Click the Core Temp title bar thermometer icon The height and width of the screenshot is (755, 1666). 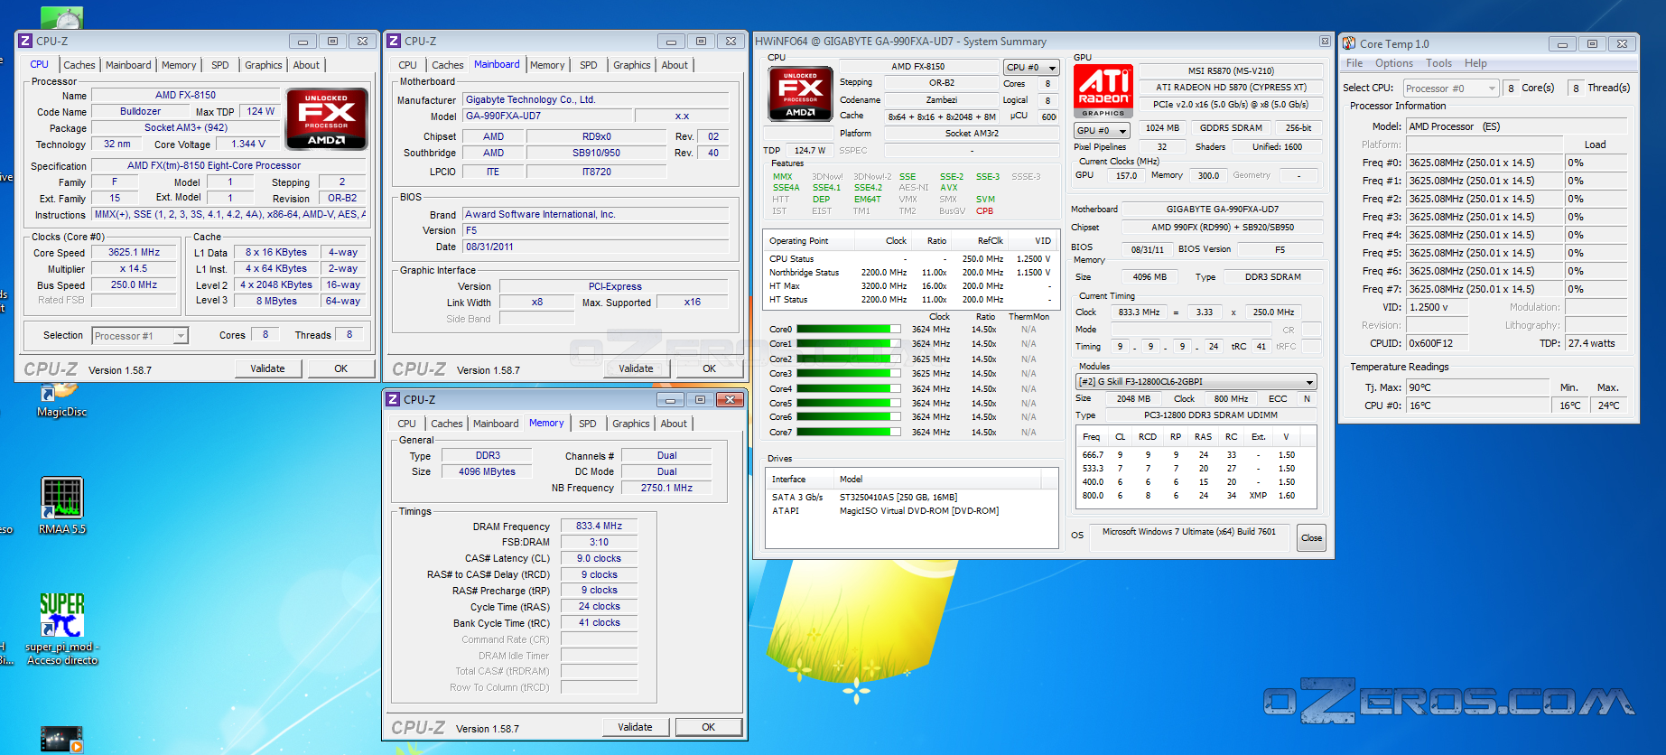coord(1349,43)
